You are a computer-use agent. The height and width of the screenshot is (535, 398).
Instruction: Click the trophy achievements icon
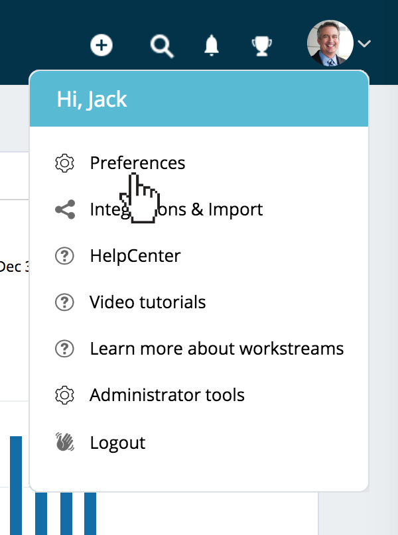click(x=261, y=46)
